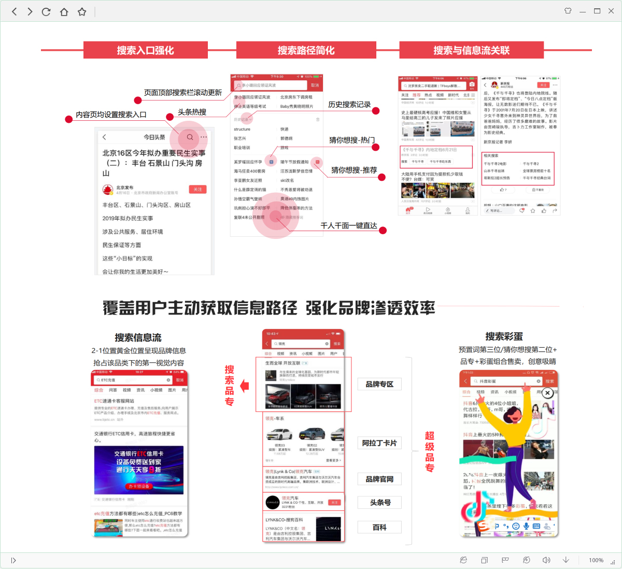Tap 取消 in the search history phone
This screenshot has width=622, height=569.
click(x=315, y=85)
